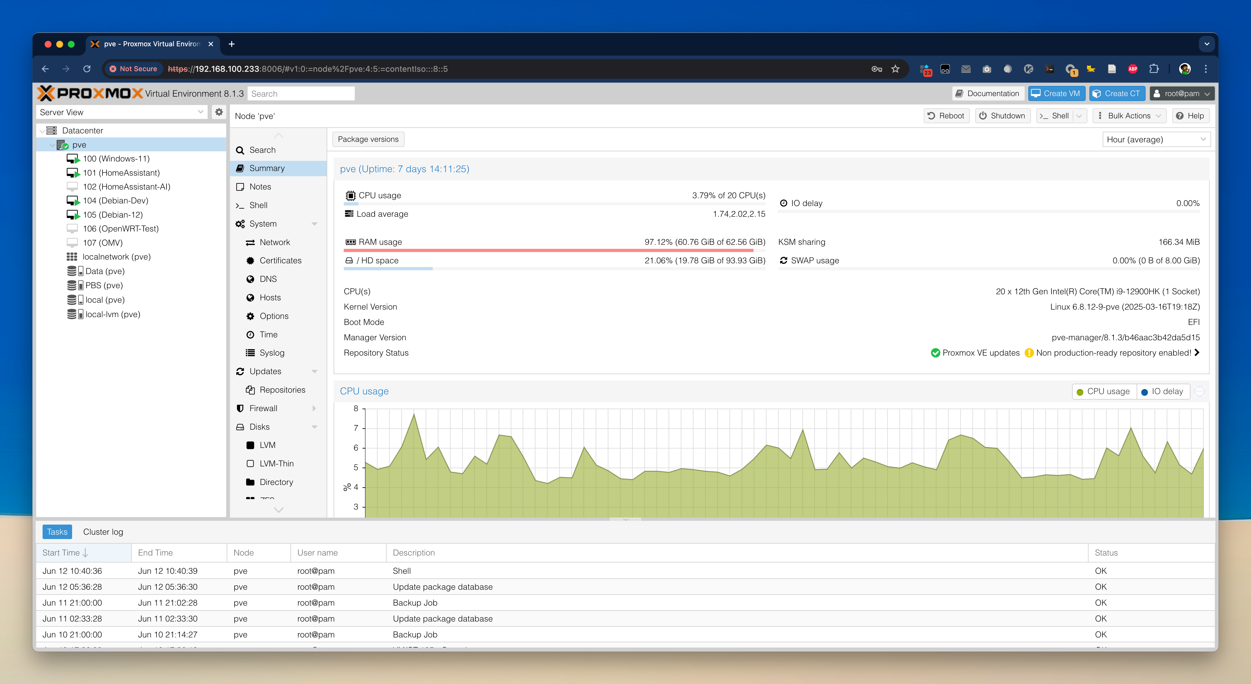The image size is (1251, 684).
Task: Toggle CPU usage series in chart legend
Action: click(x=1103, y=391)
